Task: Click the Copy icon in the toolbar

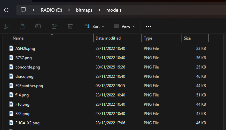Action: coord(6,26)
